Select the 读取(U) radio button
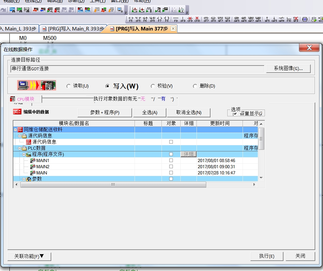The height and width of the screenshot is (271, 323). 68,86
